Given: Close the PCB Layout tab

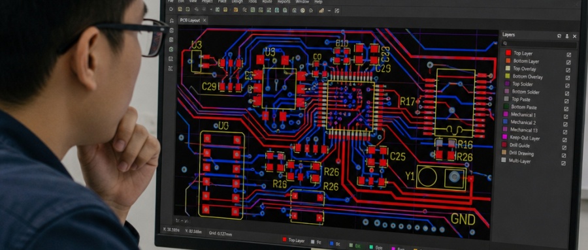Looking at the screenshot, I should pos(204,20).
